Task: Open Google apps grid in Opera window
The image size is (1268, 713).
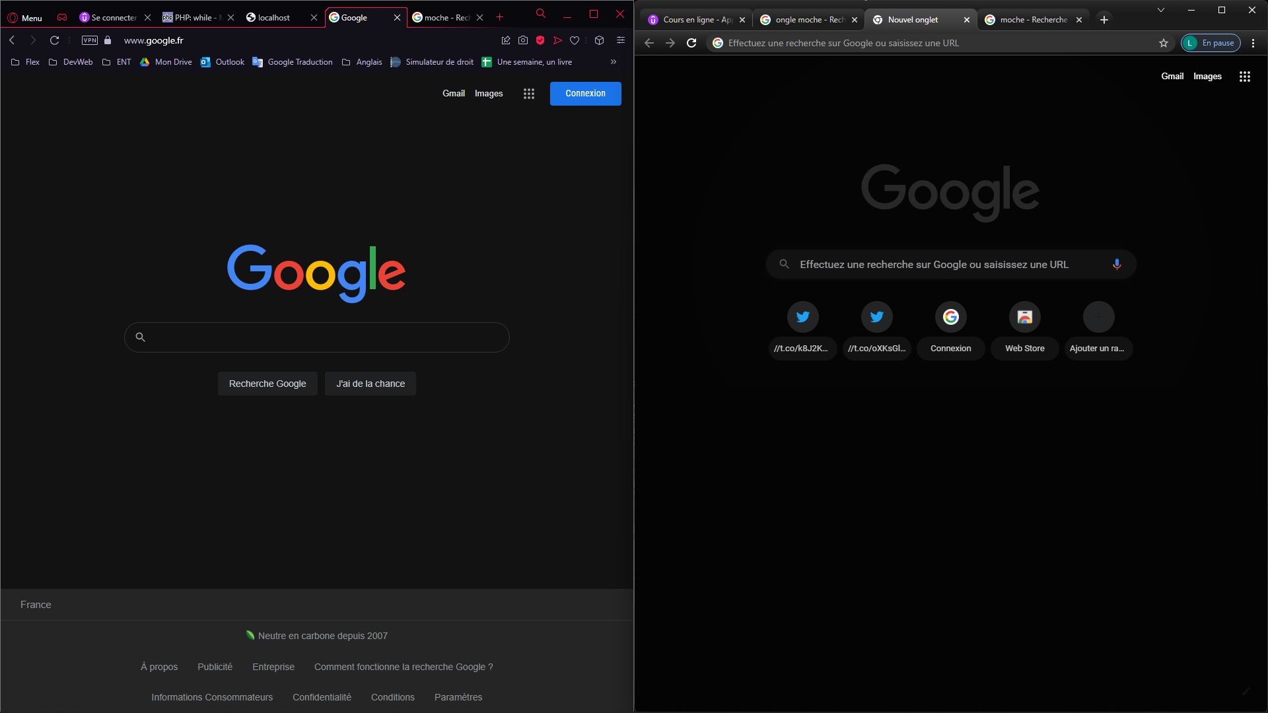Action: coord(529,94)
